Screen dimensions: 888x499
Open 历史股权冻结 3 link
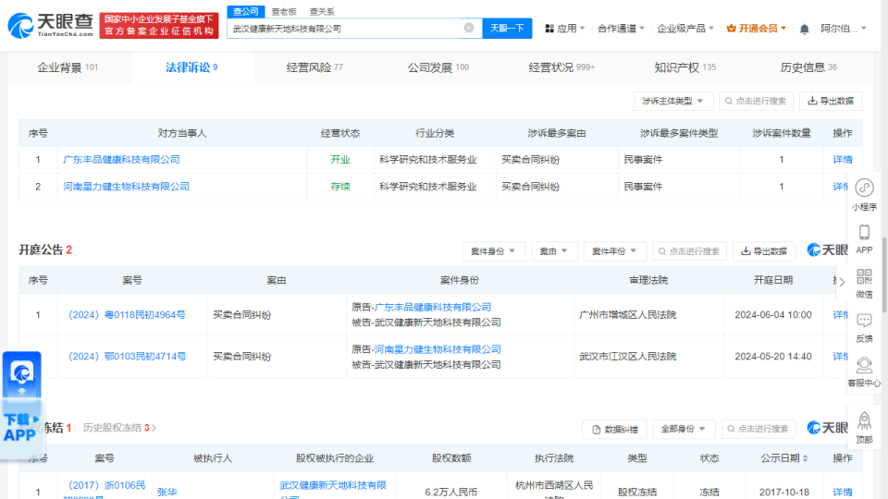coord(119,428)
